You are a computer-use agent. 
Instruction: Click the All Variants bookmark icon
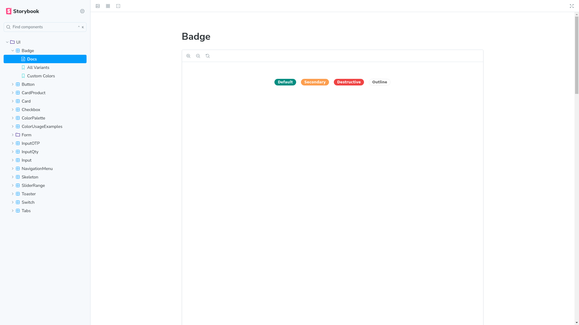pyautogui.click(x=23, y=67)
